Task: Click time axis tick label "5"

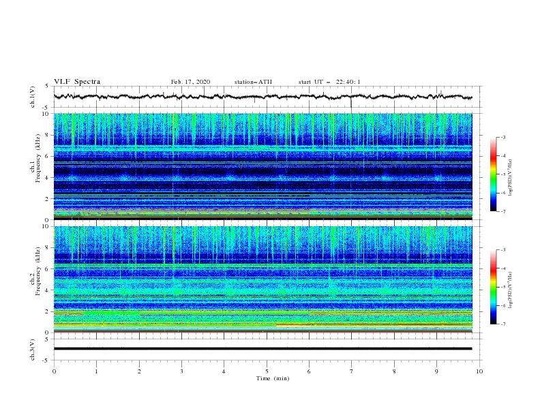Action: 267,371
